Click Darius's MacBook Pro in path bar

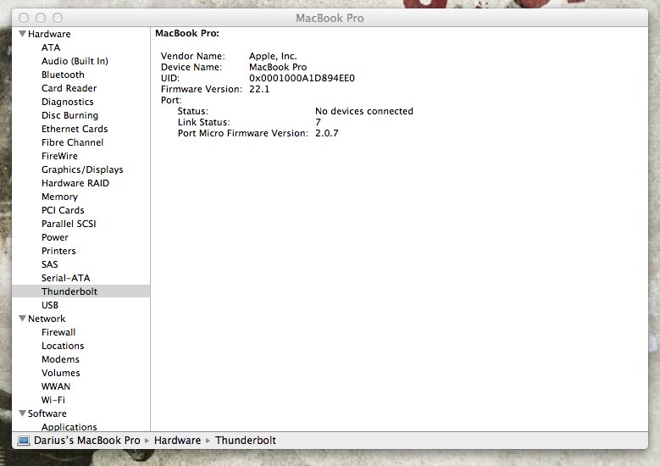pos(87,441)
